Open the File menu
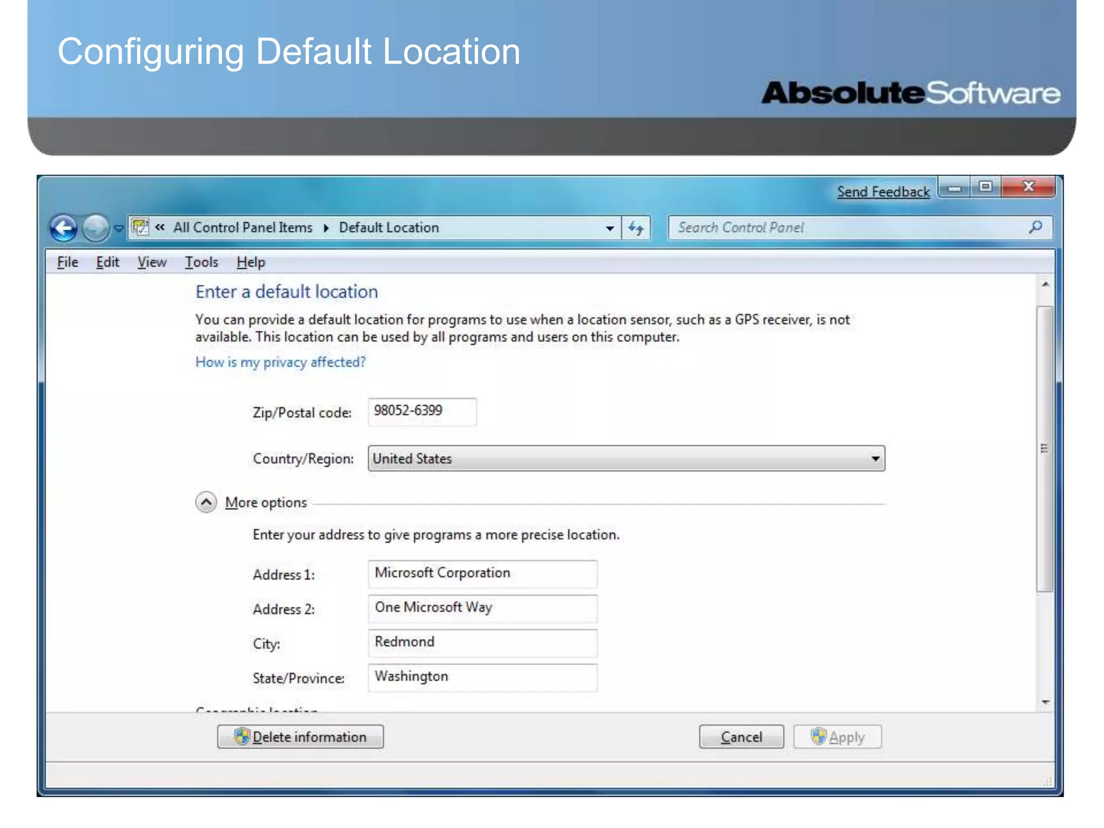The image size is (1104, 828). coord(68,263)
